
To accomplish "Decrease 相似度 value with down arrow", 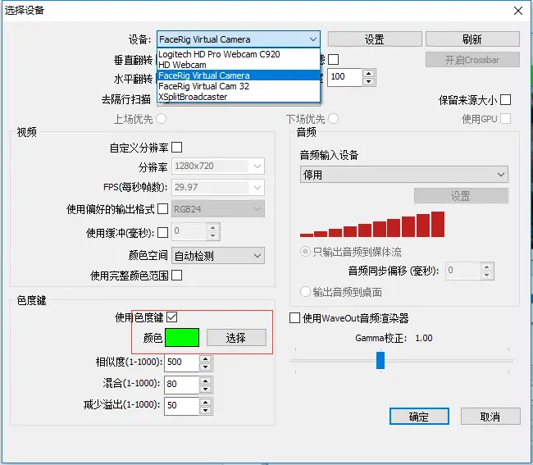I will [205, 367].
